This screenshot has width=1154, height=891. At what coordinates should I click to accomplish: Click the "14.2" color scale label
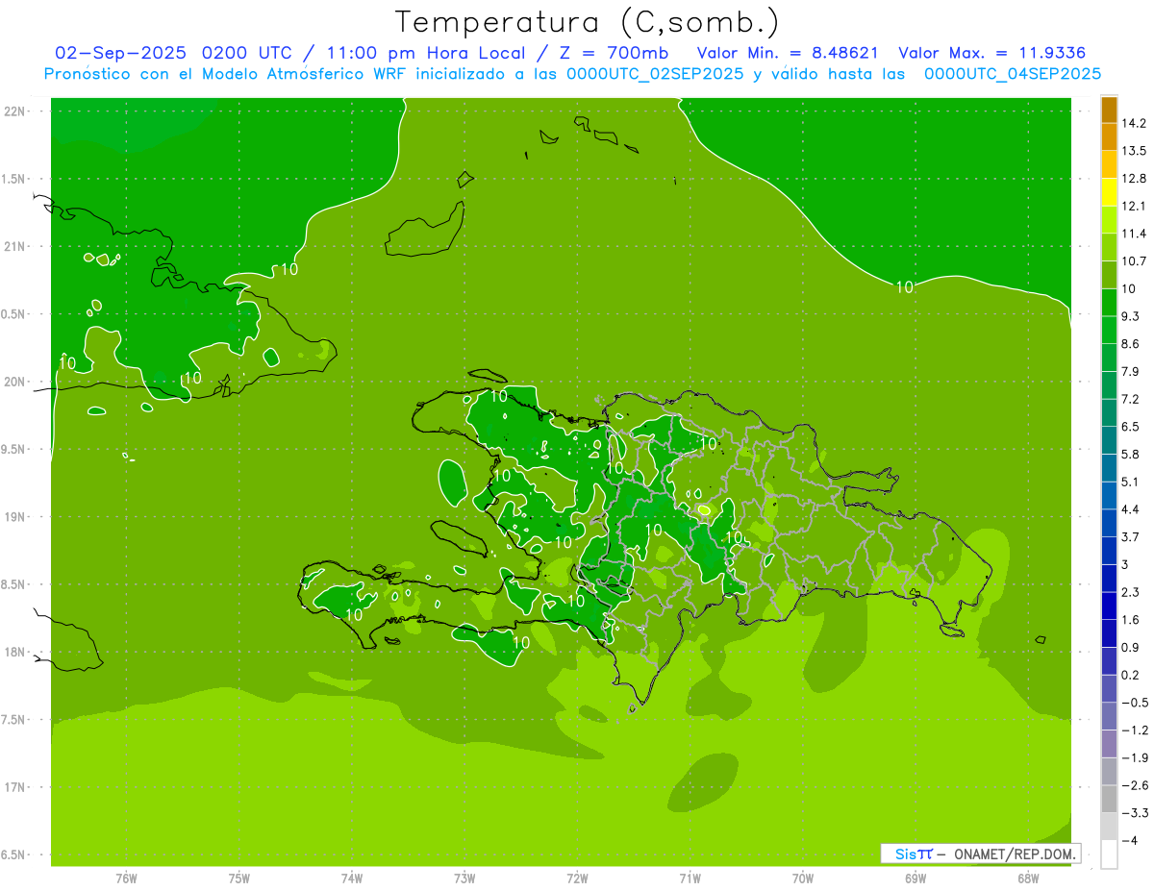coord(1134,123)
